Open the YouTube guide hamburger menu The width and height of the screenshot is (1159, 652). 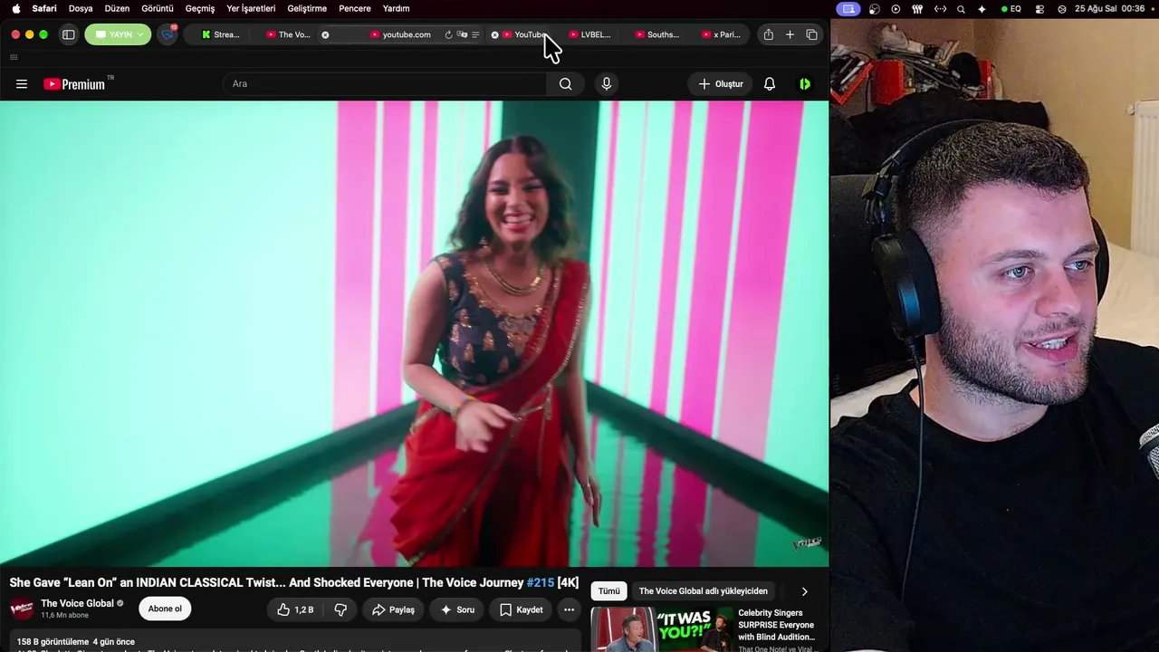tap(22, 84)
